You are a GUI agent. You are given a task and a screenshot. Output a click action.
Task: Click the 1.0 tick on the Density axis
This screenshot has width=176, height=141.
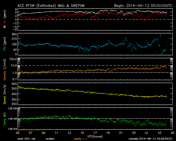point(15,73)
